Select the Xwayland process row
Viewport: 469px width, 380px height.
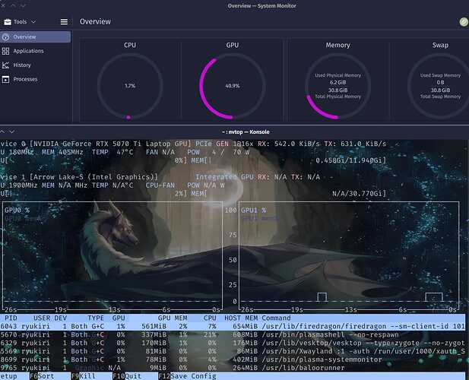click(x=233, y=351)
